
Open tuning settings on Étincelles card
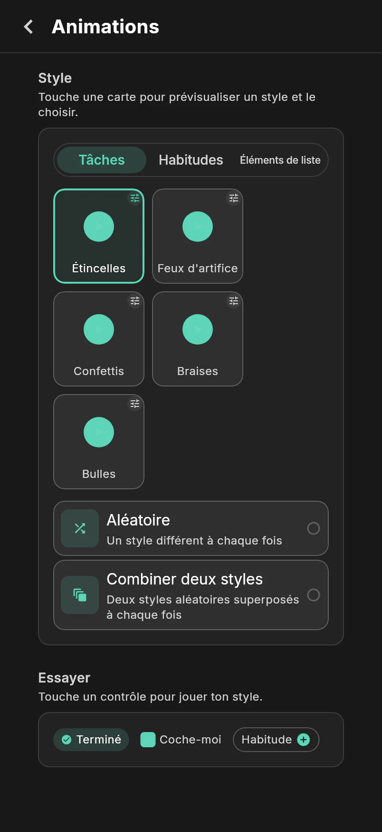click(x=135, y=198)
